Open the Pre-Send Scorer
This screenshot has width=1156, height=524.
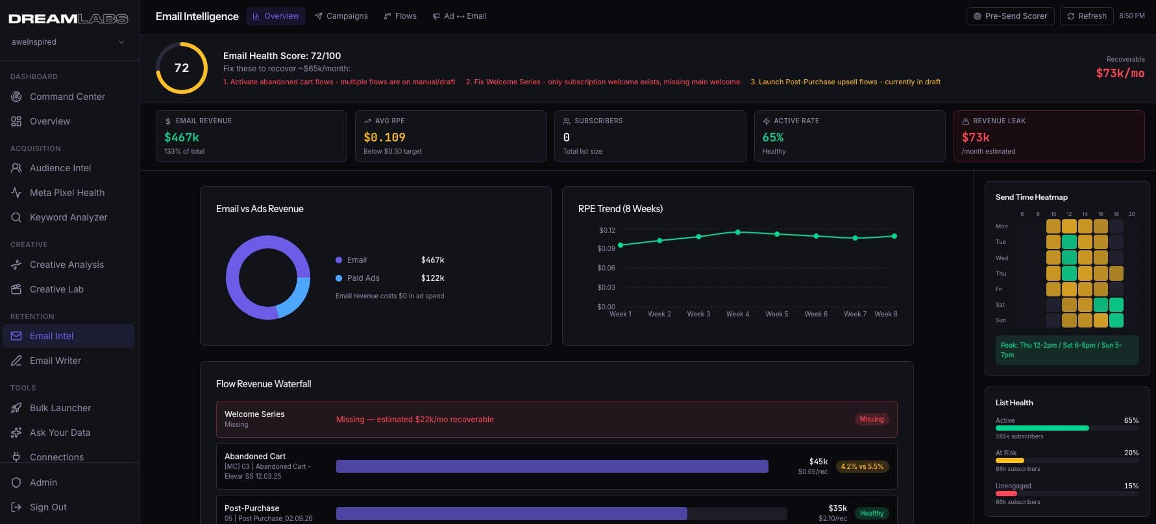pos(1010,16)
